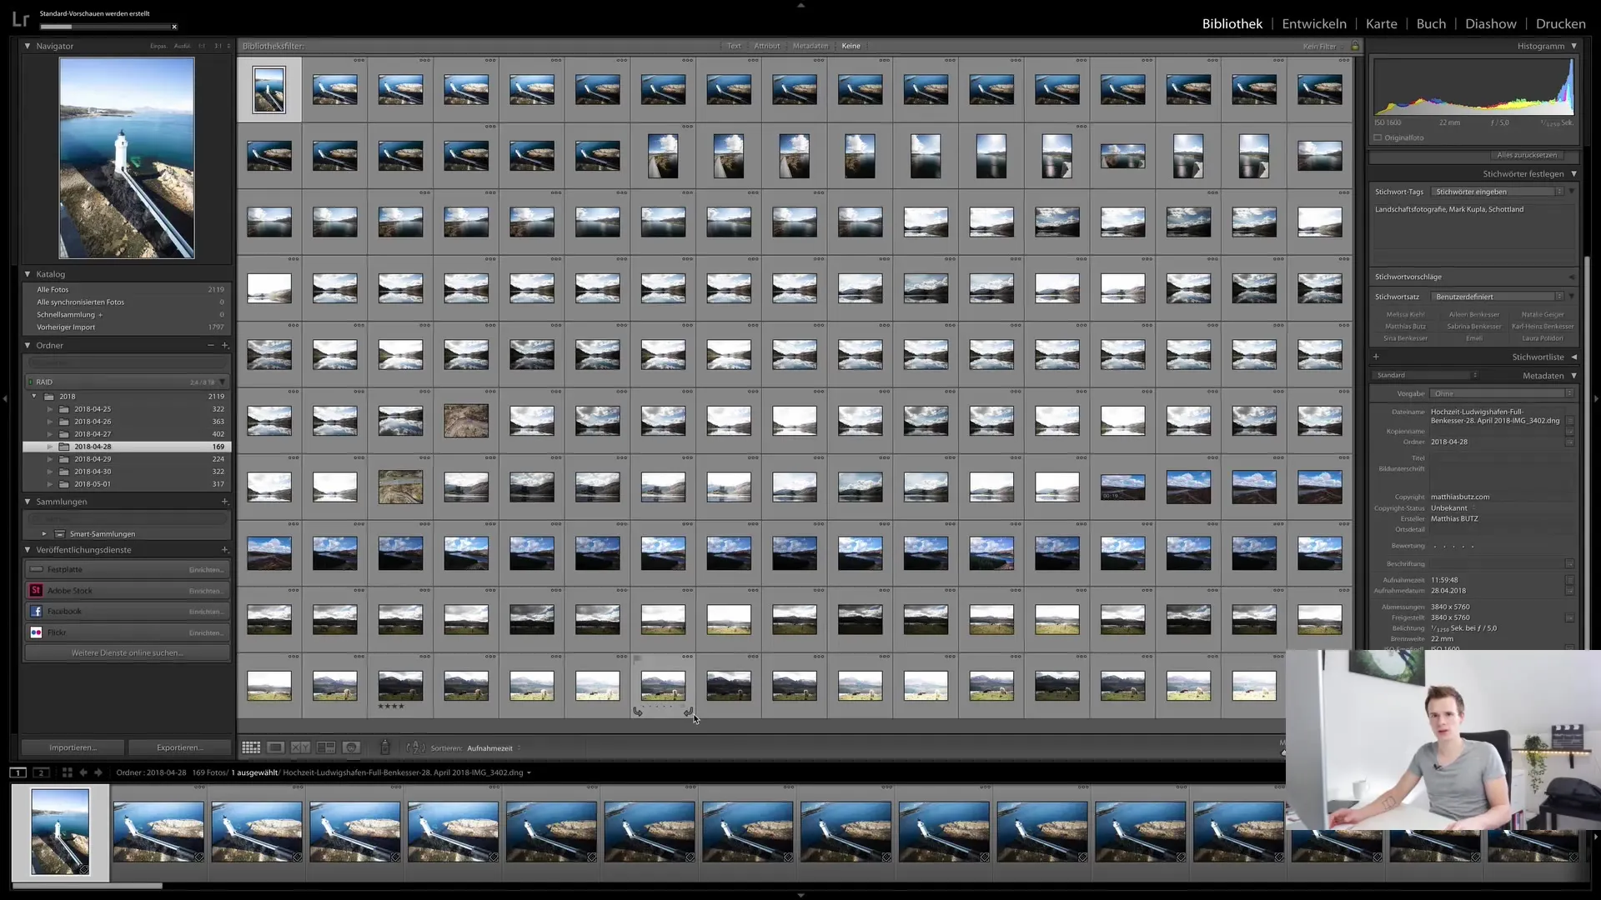The image size is (1601, 900).
Task: Open Sortieren Aufnahmezeit dropdown
Action: [494, 748]
